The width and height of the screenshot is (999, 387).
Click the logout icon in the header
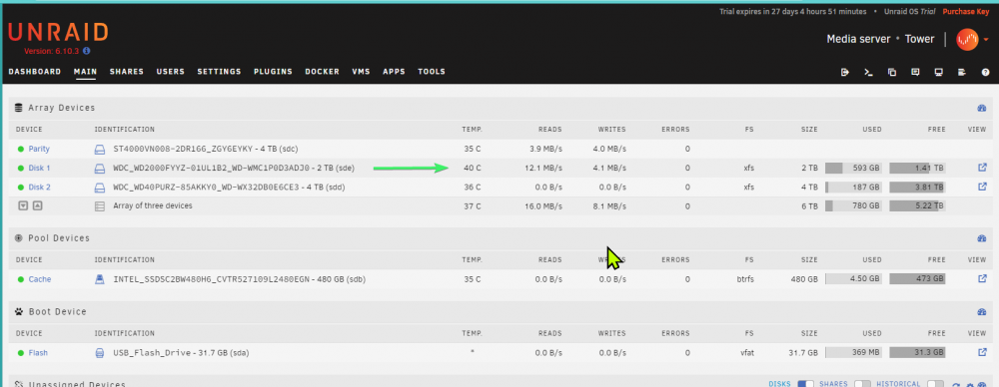[845, 72]
